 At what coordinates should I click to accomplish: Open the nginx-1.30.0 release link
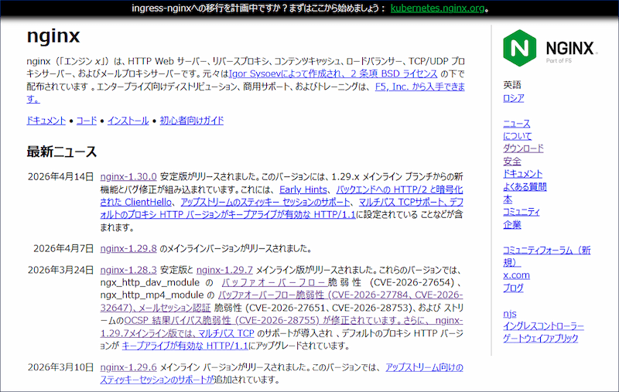(x=128, y=177)
